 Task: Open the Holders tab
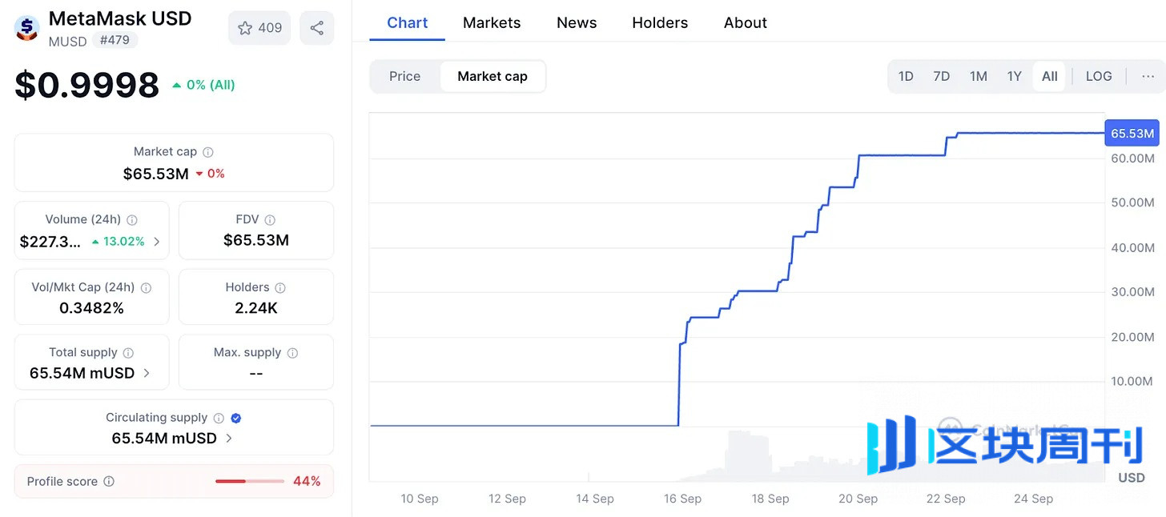(659, 22)
